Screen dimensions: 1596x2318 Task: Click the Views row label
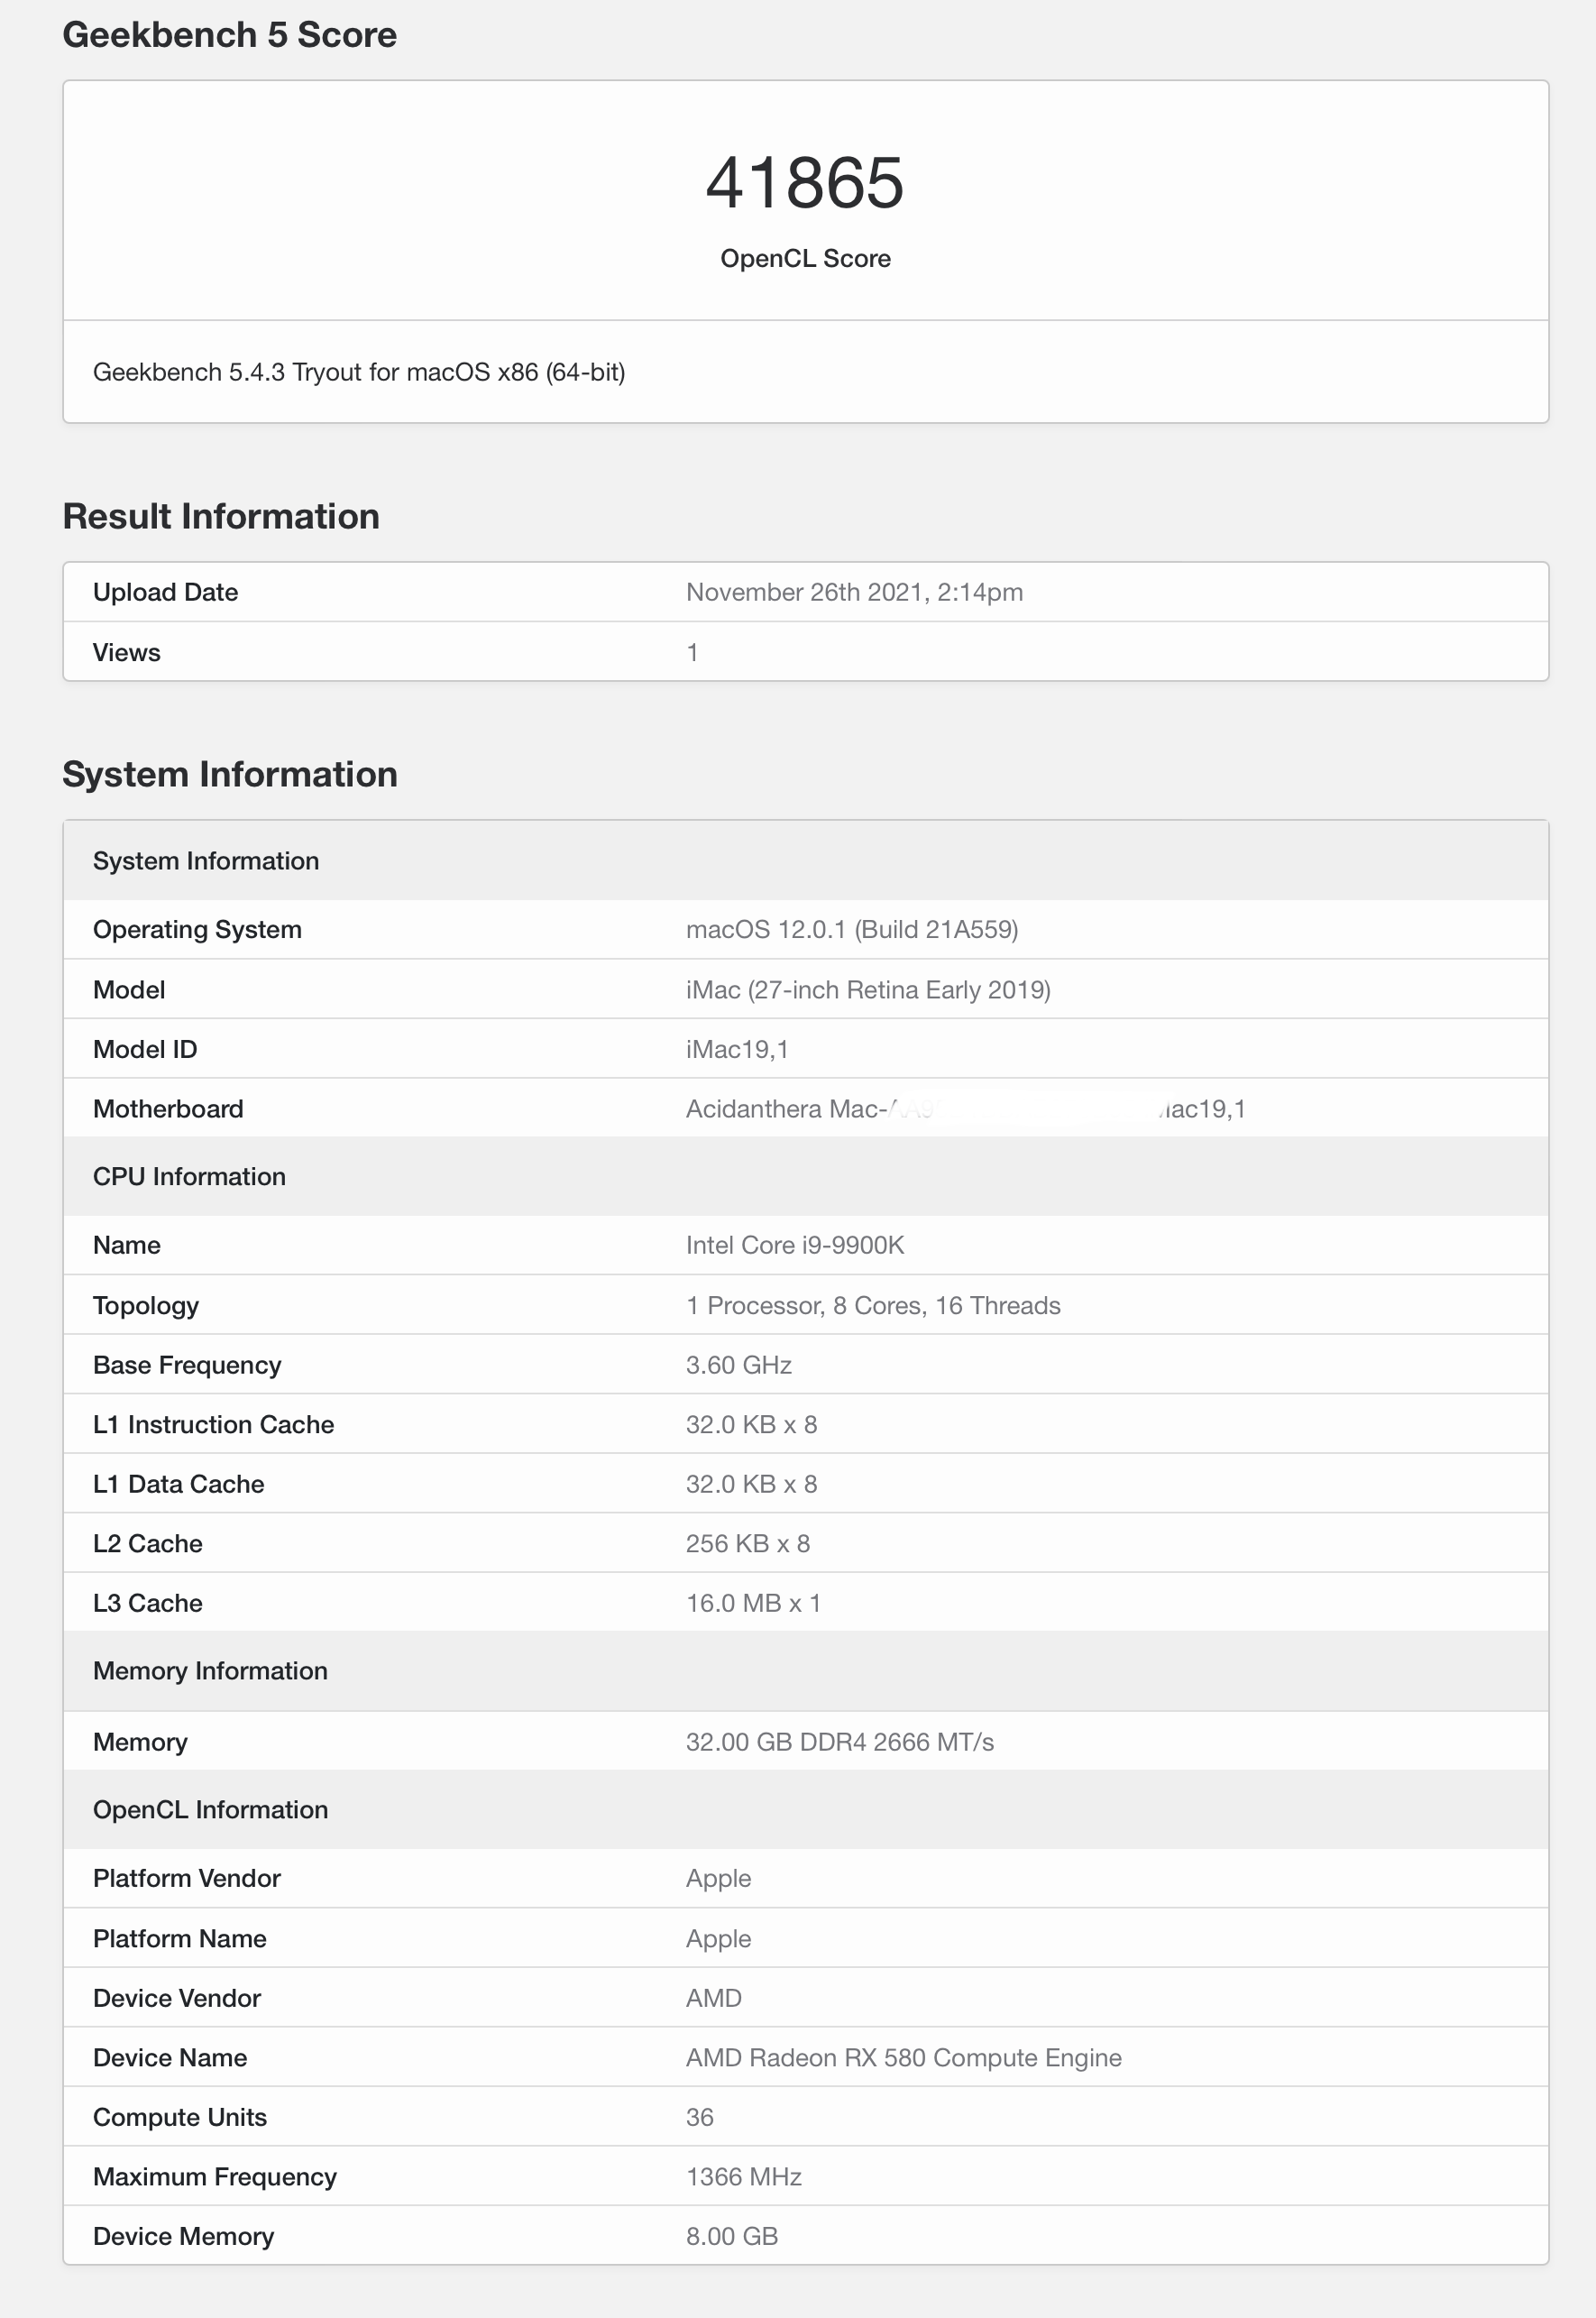pos(126,652)
